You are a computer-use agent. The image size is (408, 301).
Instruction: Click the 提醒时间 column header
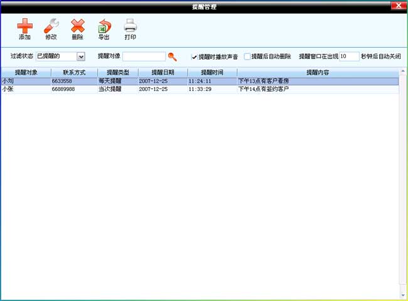click(x=212, y=73)
